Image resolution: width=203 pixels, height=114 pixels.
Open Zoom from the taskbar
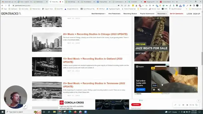pyautogui.click(x=85, y=112)
